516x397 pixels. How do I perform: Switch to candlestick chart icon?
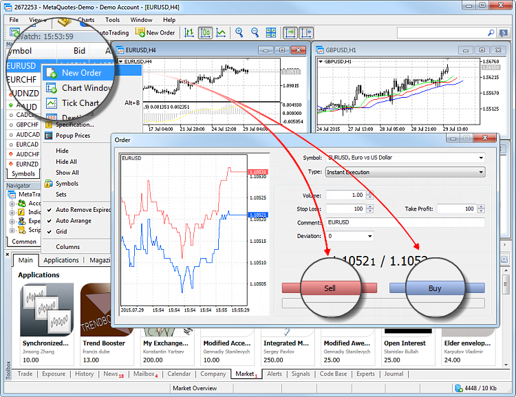tap(205, 32)
